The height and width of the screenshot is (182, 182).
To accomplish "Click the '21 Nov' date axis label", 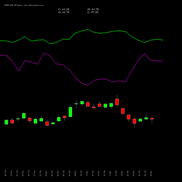I will [11, 173].
